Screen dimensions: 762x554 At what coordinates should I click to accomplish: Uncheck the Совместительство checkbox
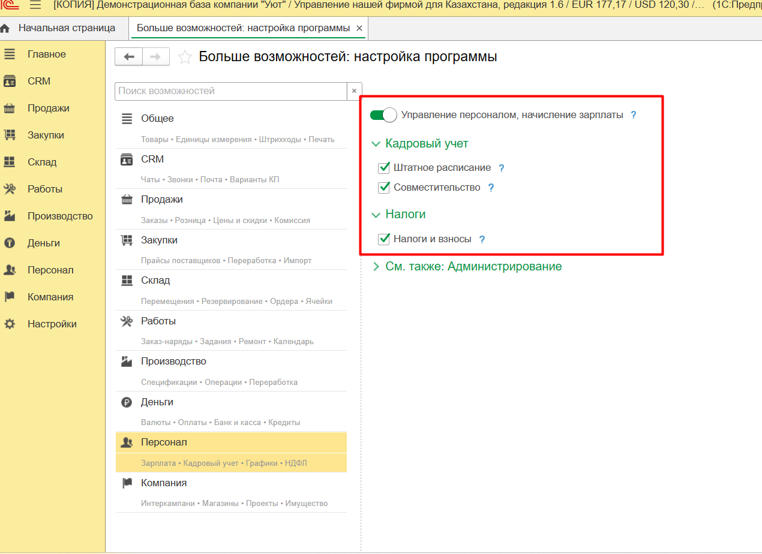[x=385, y=188]
